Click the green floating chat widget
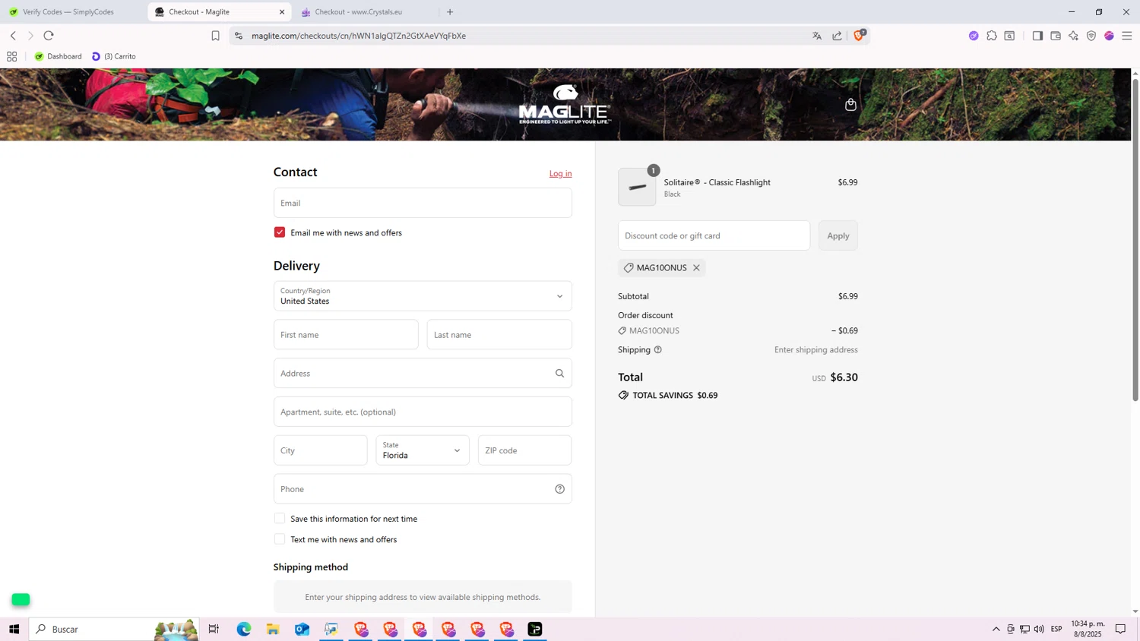Viewport: 1140px width, 641px height. point(21,600)
